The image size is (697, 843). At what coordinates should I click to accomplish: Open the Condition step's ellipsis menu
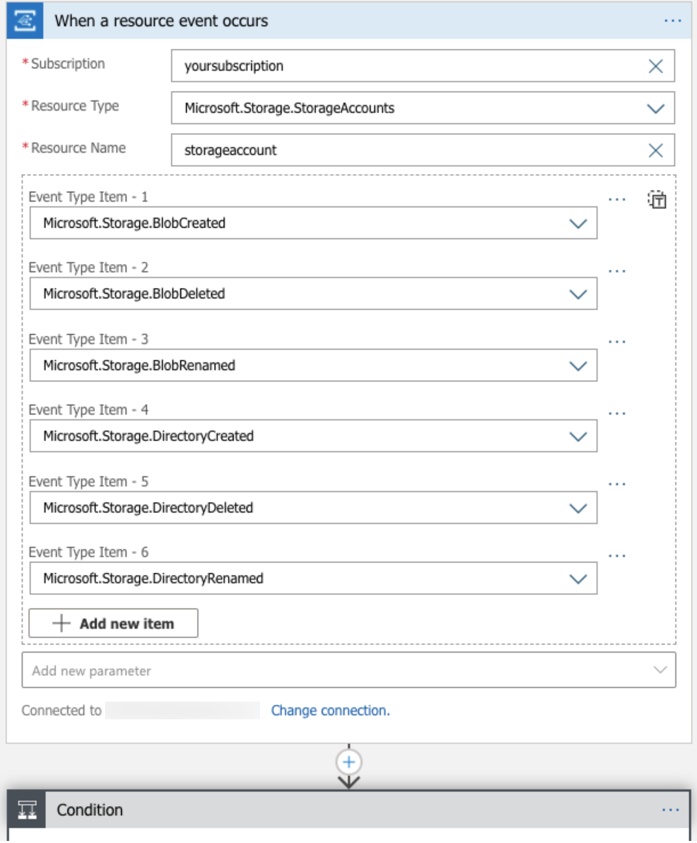click(670, 809)
